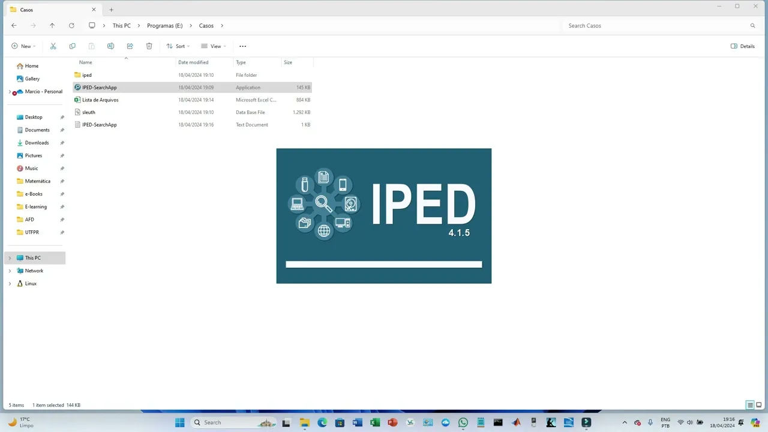Select IPED-SearchApp Application file
Viewport: 768px width, 432px height.
192,88
